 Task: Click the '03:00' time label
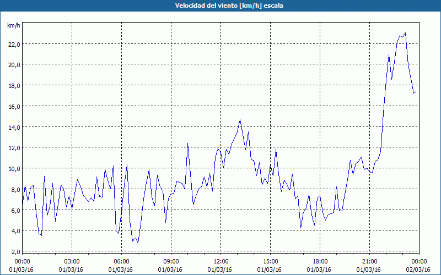click(72, 262)
